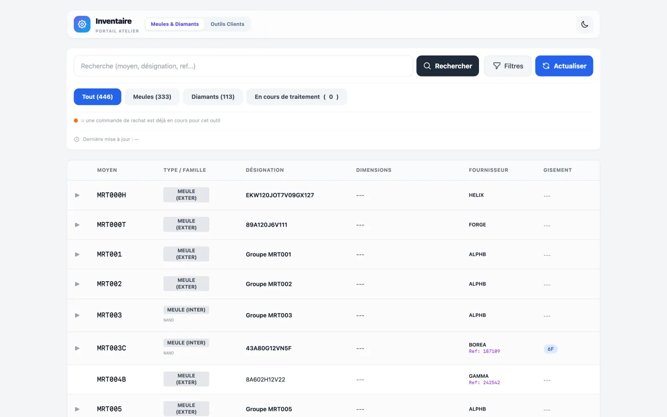Click the FORGE supplier cell

click(478, 225)
